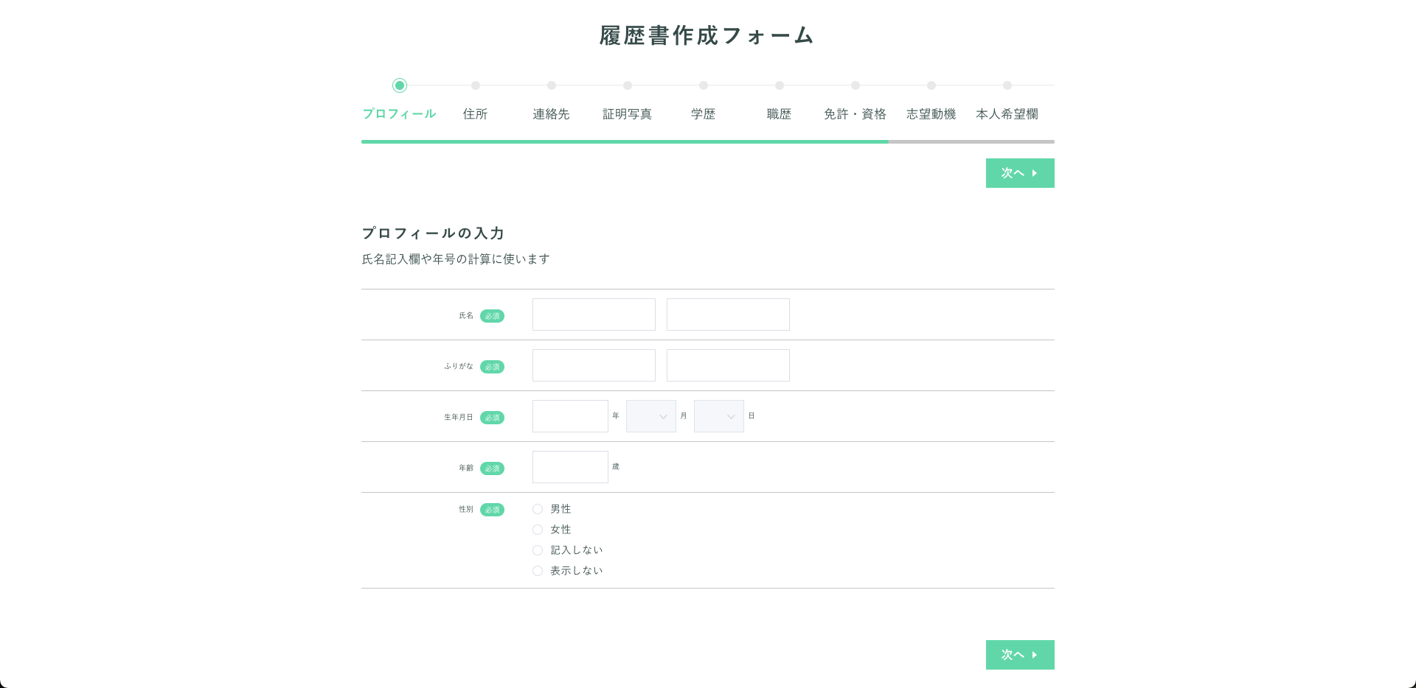The image size is (1416, 688).
Task: Click the 履歴書作成フォーム page title
Action: pos(707,35)
